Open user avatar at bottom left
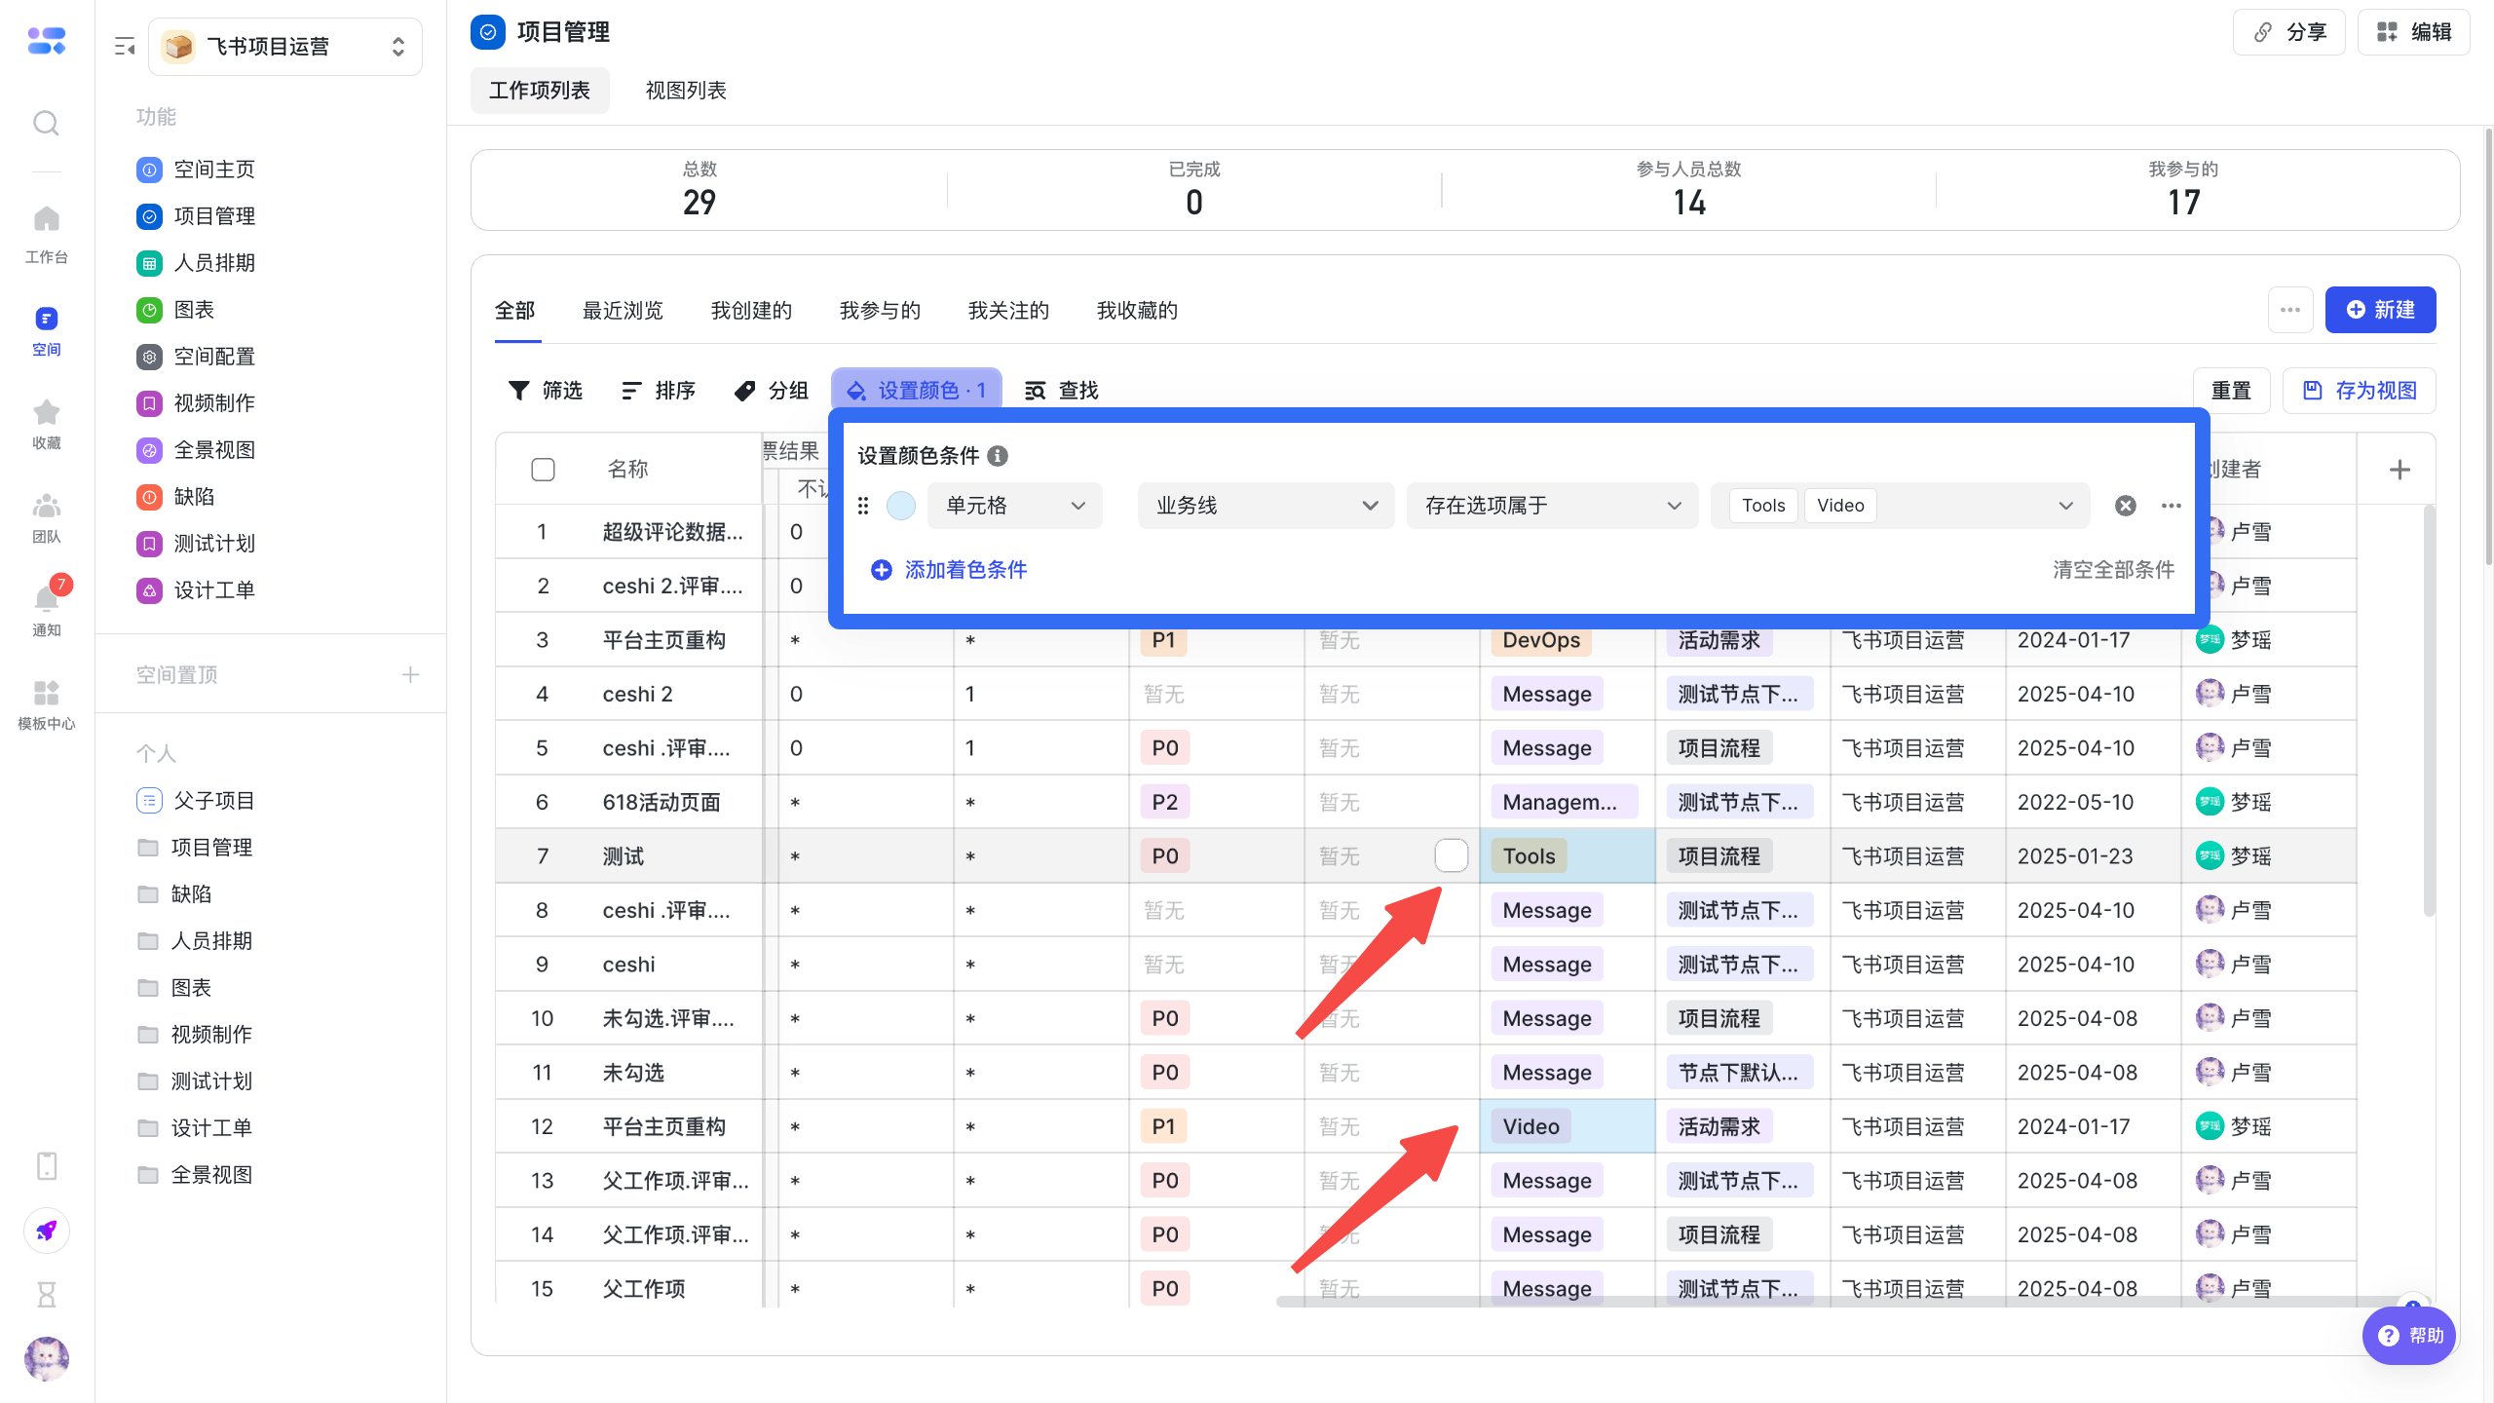Viewport: 2494px width, 1403px height. (46, 1358)
